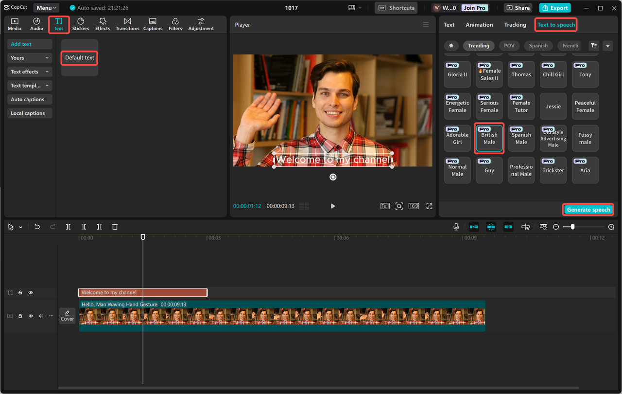Undo the last edit
622x394 pixels.
tap(37, 226)
